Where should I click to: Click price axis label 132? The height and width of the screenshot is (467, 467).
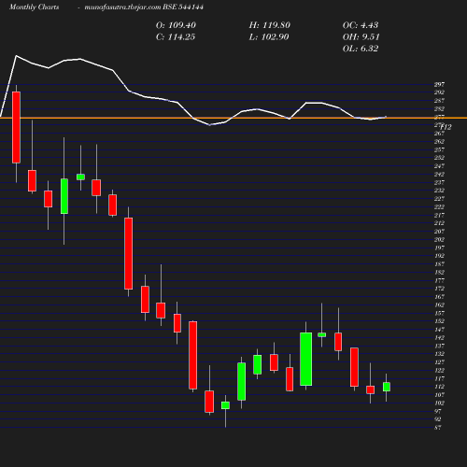pyautogui.click(x=439, y=354)
